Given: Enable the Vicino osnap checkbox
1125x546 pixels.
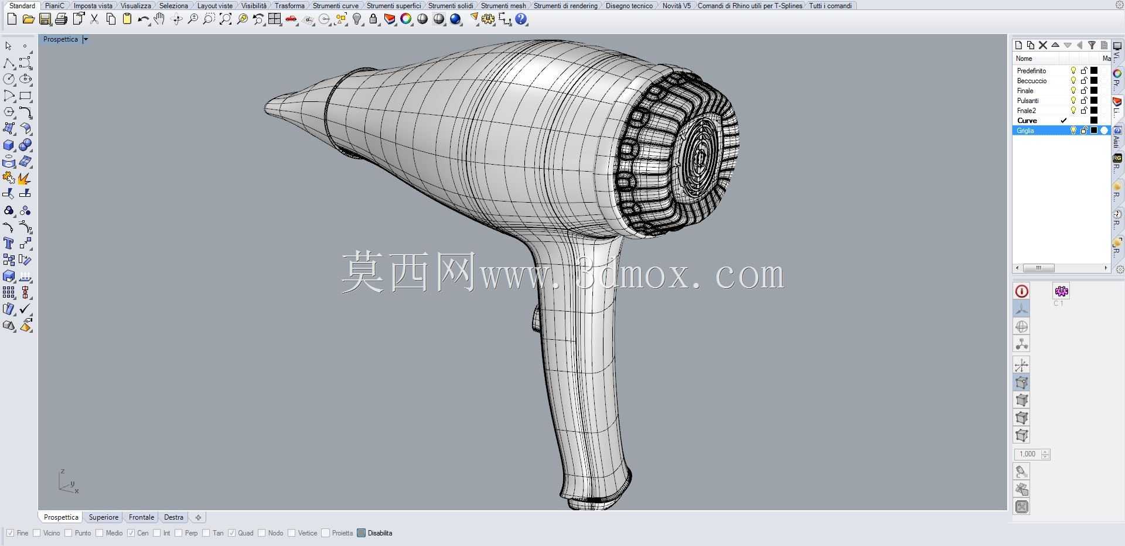Looking at the screenshot, I should [37, 533].
